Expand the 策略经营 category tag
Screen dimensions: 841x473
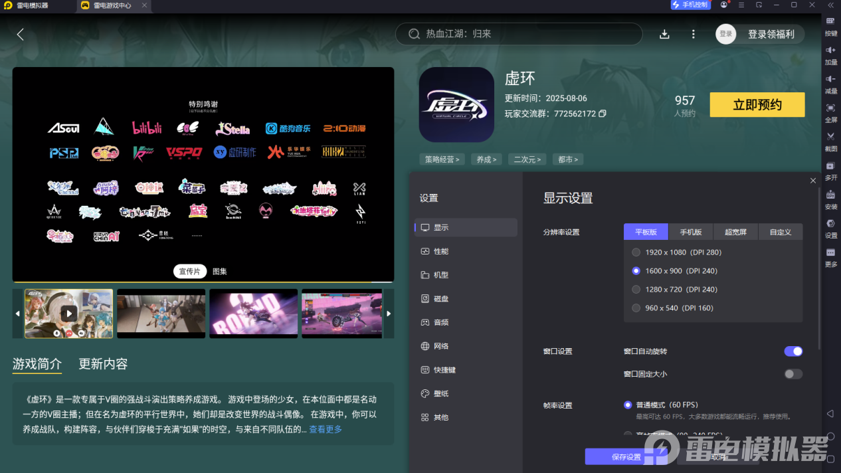pos(442,159)
